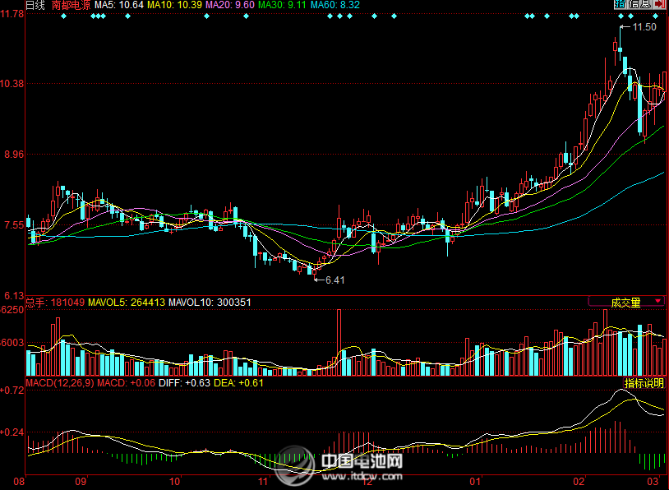Click the MA60 cyan moving average label
The width and height of the screenshot is (669, 490).
[338, 5]
